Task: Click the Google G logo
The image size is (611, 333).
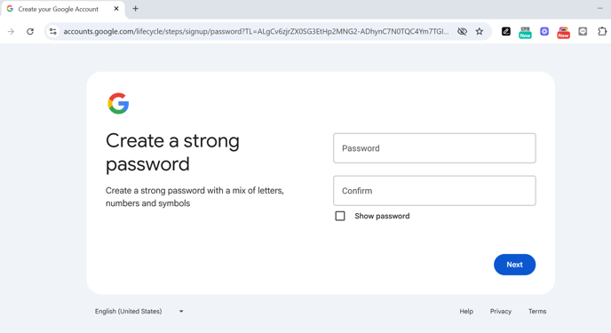Action: tap(118, 103)
